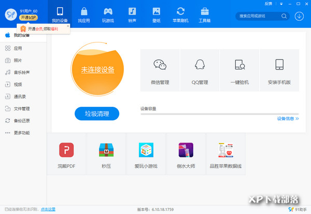Open the title bar dropdown menu arrow

[281, 4]
